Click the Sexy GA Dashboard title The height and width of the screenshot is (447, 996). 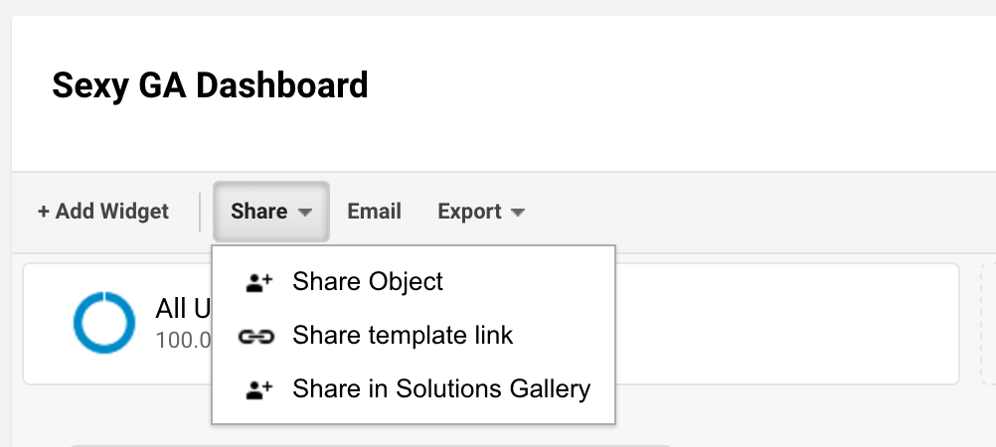(211, 85)
